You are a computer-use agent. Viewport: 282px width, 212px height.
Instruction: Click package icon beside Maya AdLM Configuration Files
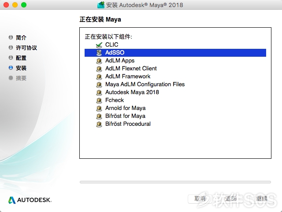click(x=99, y=84)
